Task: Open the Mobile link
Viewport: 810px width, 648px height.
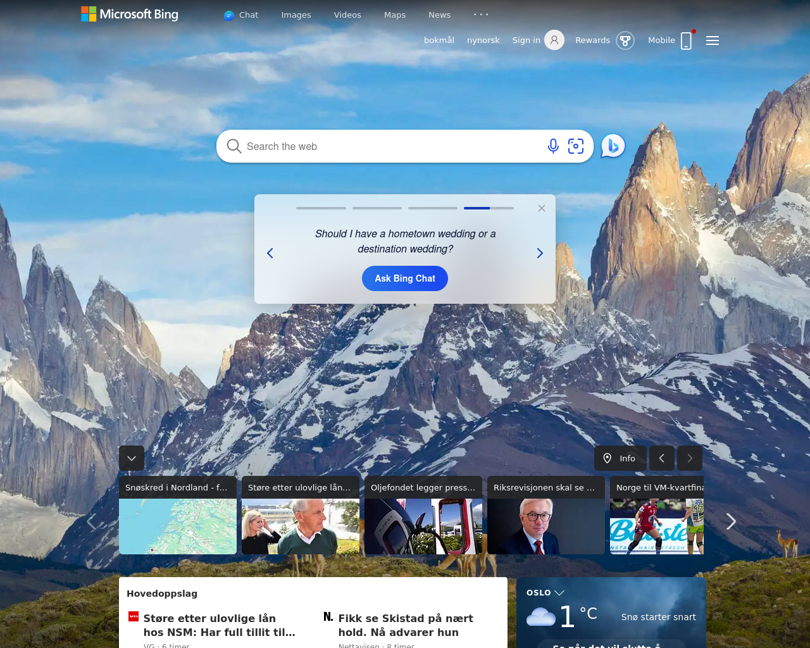Action: click(661, 40)
